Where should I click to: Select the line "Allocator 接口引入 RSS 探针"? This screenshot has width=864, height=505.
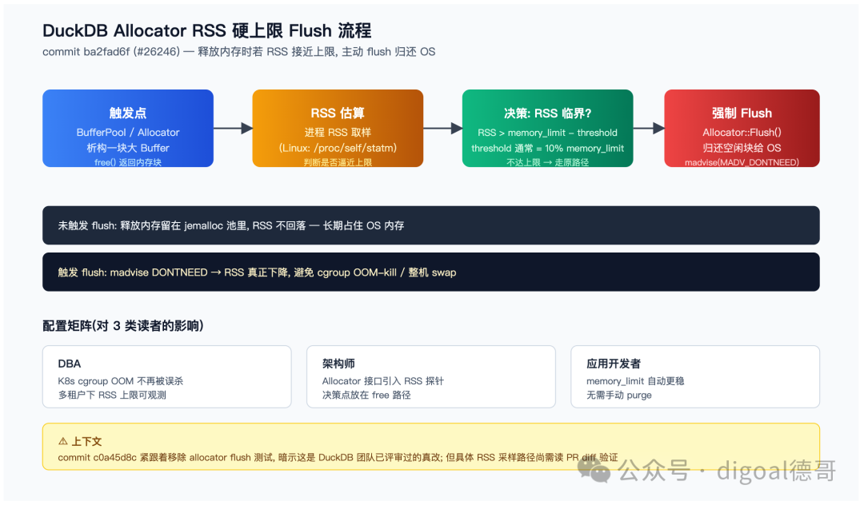[383, 380]
